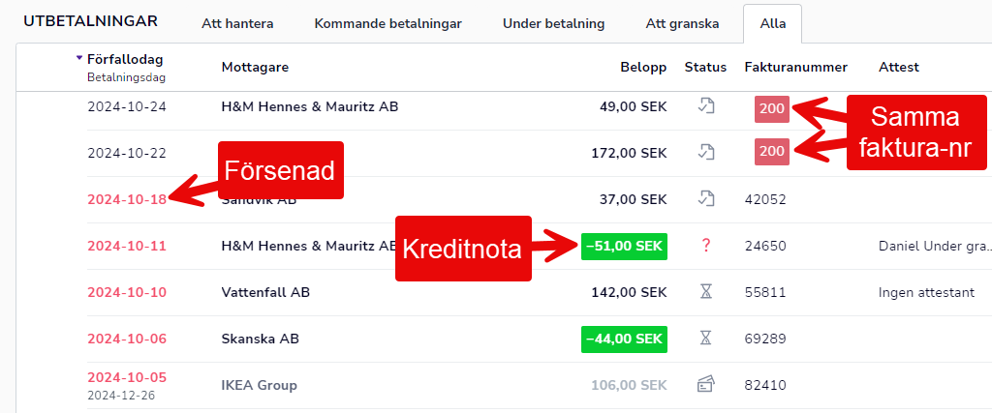The height and width of the screenshot is (413, 992).
Task: Open the Att hantera tab
Action: 237,24
